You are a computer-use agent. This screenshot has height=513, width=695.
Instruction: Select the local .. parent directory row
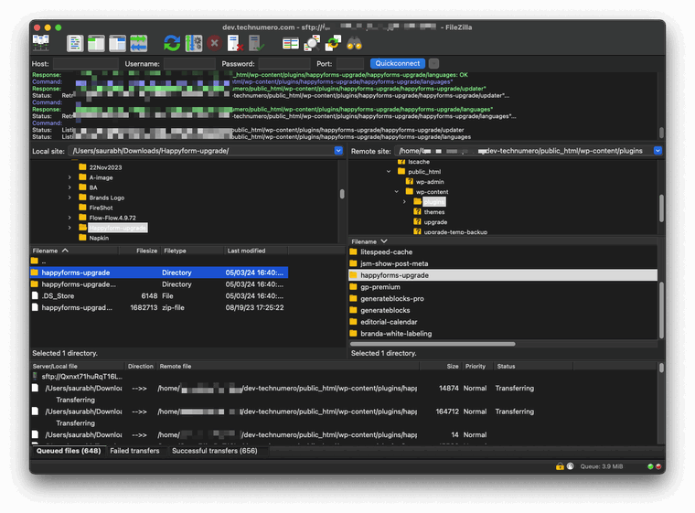tap(159, 261)
